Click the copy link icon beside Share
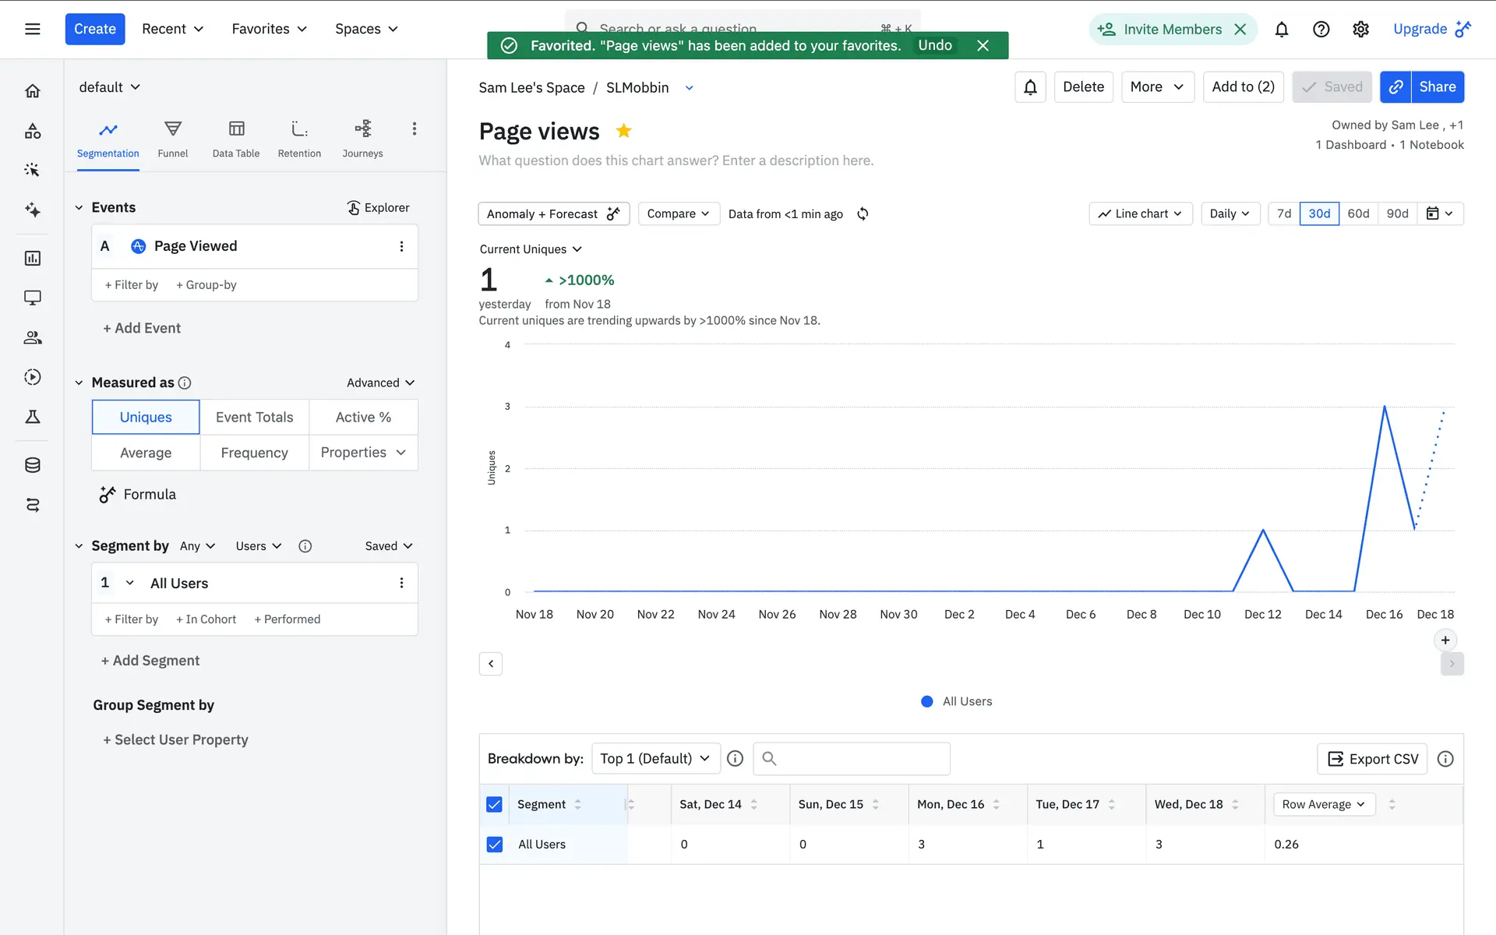The image size is (1496, 935). 1396,87
